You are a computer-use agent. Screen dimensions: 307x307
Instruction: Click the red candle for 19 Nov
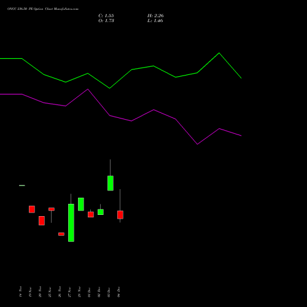coord(32,209)
